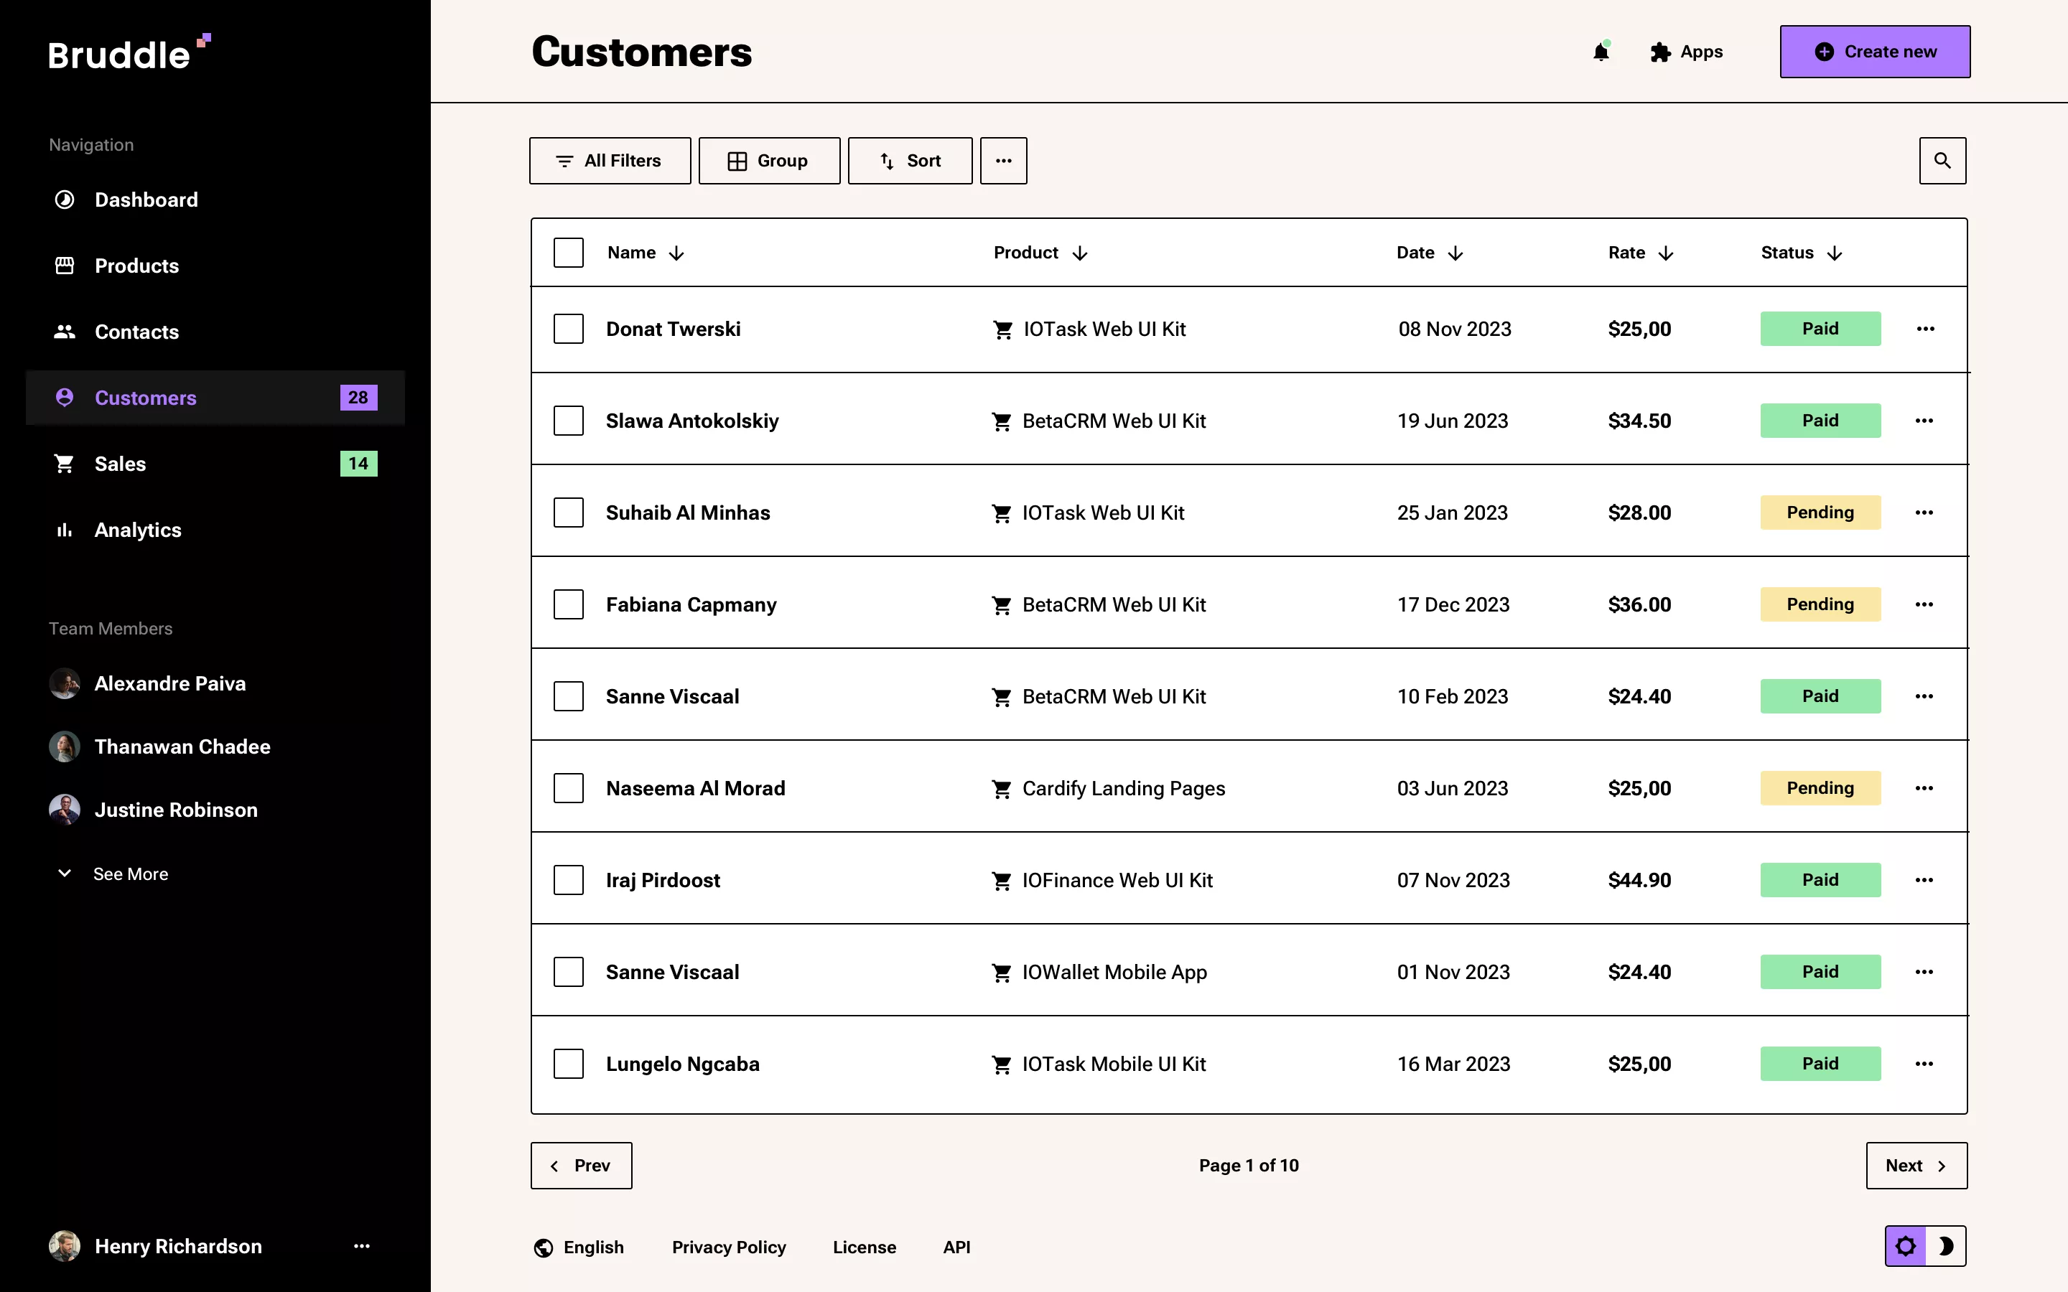Open the toolbar overflow ellipsis button
The height and width of the screenshot is (1292, 2068).
[x=1003, y=161]
